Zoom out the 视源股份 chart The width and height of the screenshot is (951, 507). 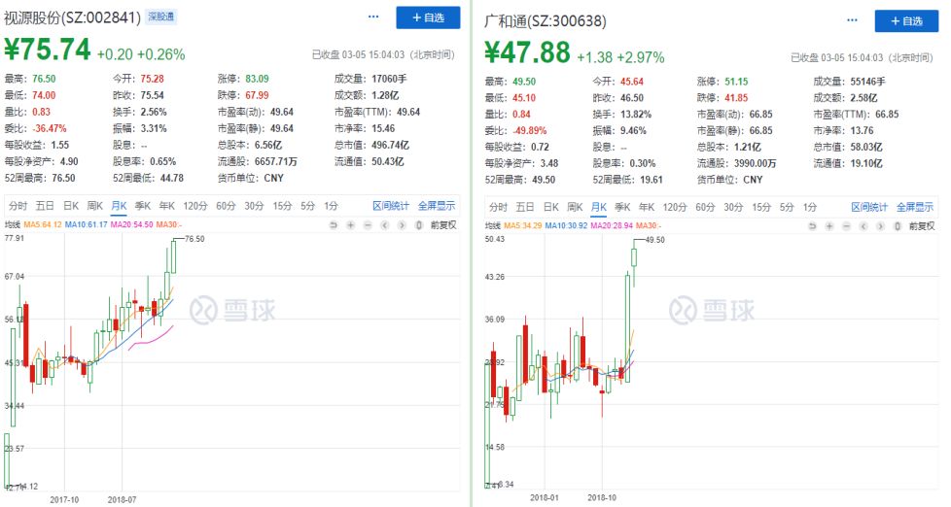coord(368,224)
